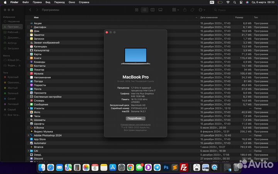Select the Калькулятор row in the list
This screenshot has height=174, width=278.
pyautogui.click(x=152, y=50)
